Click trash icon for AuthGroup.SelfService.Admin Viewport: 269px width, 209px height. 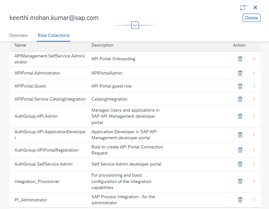pos(240,164)
